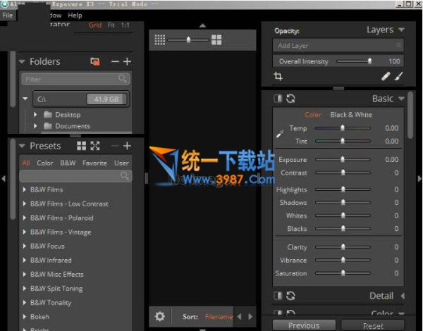Image resolution: width=423 pixels, height=331 pixels.
Task: Switch Presets to grid view icon
Action: [x=81, y=146]
